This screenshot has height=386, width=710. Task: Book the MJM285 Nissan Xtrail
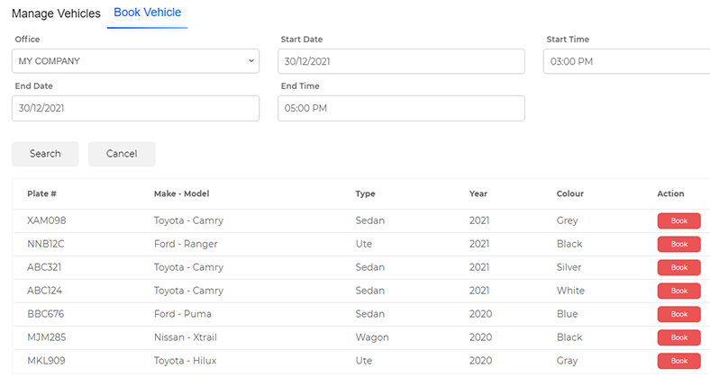click(x=678, y=337)
